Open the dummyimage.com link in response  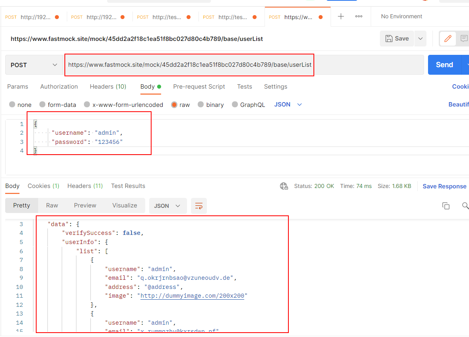(x=192, y=296)
